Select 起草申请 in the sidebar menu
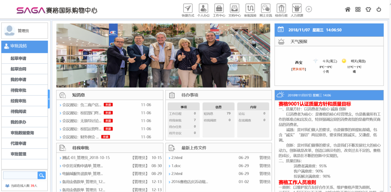The height and width of the screenshot is (192, 391). (19, 59)
